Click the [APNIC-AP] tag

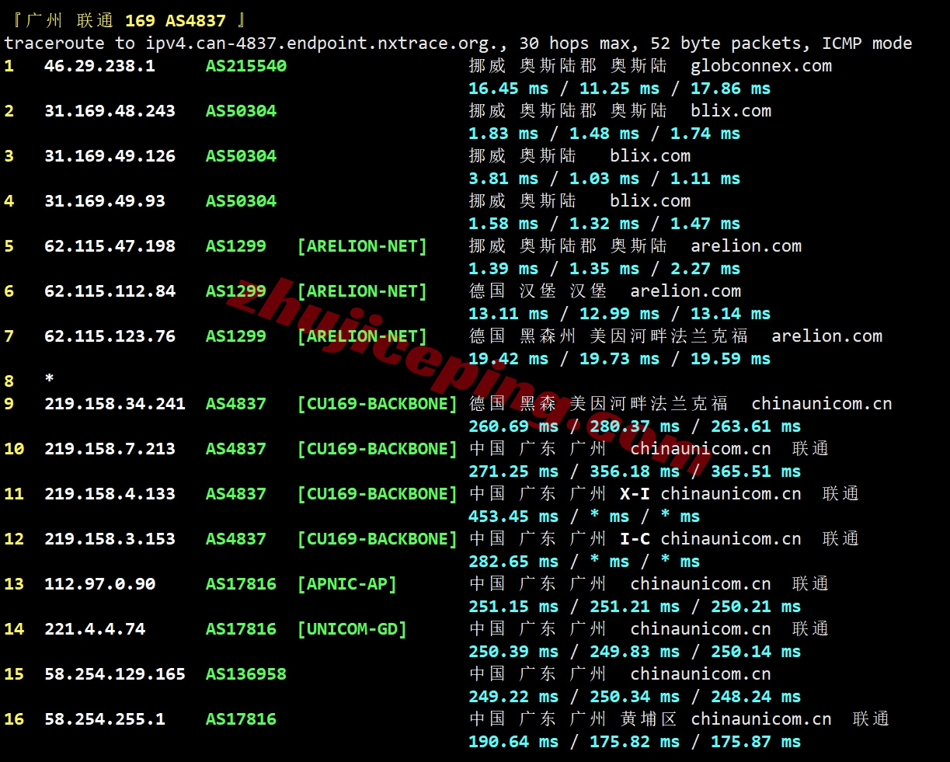tap(347, 584)
